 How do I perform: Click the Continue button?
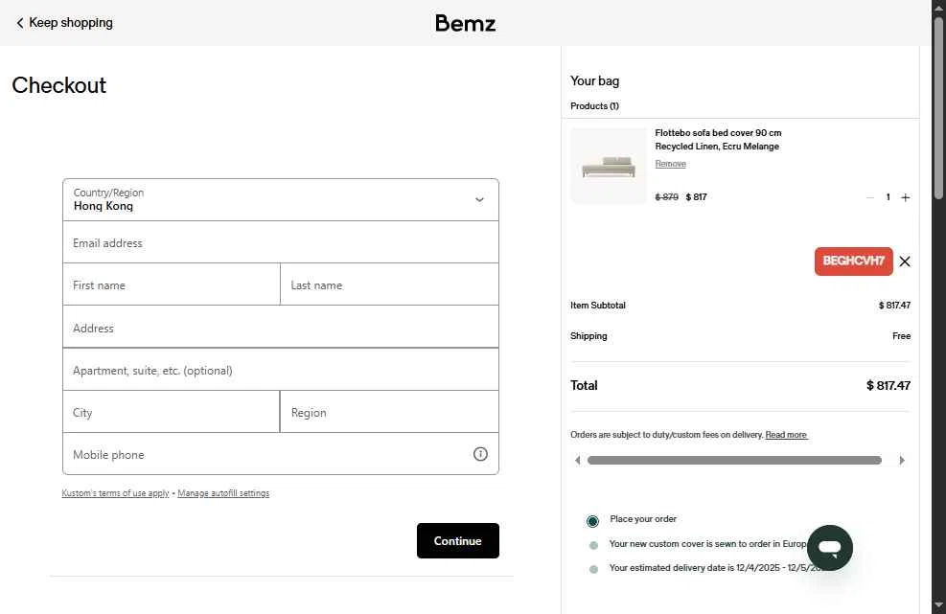[x=458, y=540]
